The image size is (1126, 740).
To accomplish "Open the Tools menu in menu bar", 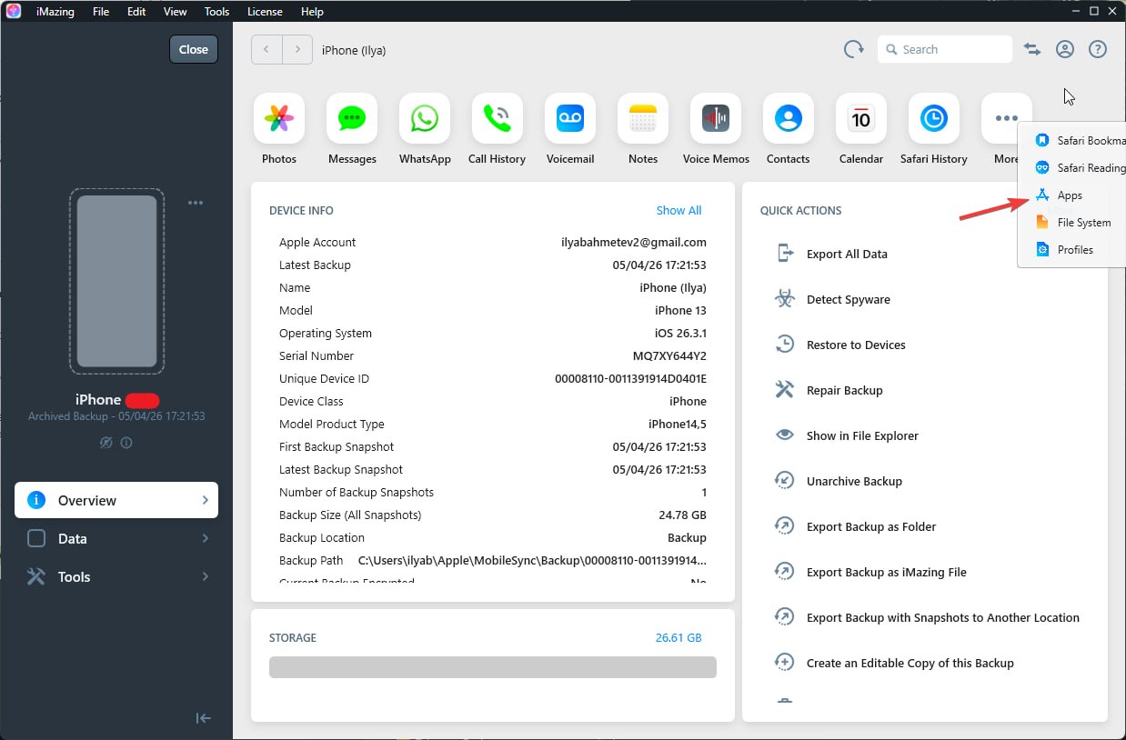I will [x=216, y=12].
